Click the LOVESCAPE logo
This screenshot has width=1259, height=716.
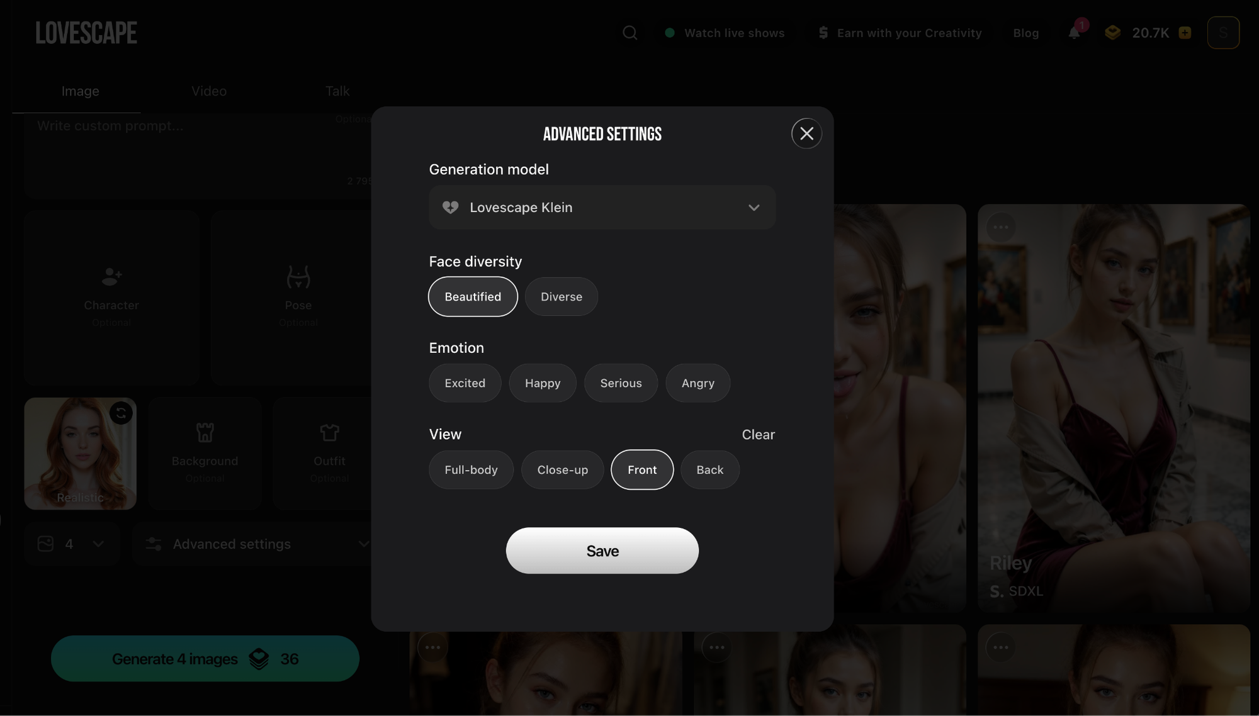pyautogui.click(x=86, y=33)
